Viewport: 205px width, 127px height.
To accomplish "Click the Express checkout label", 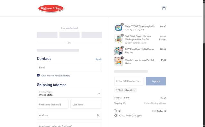I will click(x=70, y=28).
